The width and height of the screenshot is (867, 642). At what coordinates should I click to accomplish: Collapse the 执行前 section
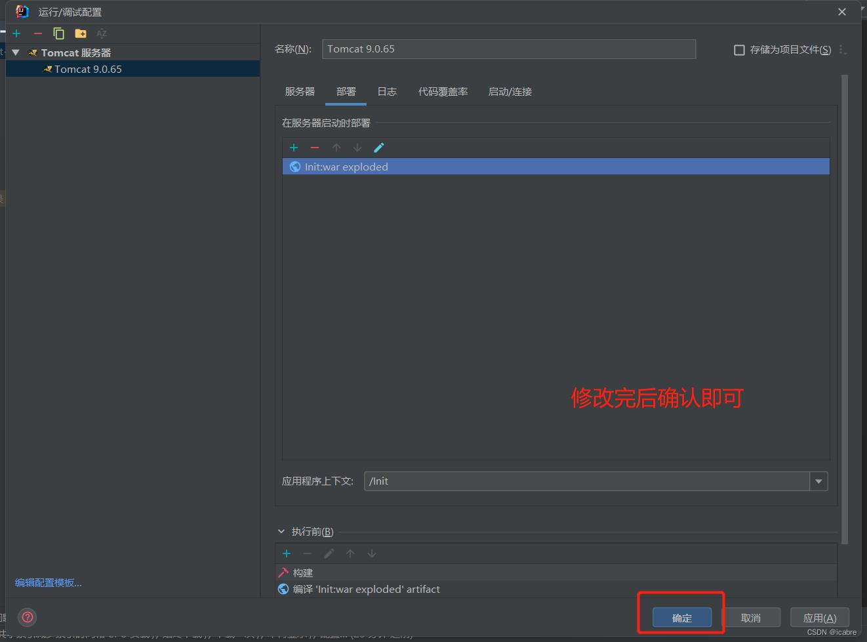tap(281, 531)
